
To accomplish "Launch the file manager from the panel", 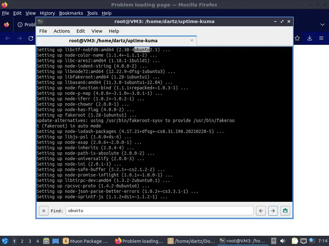I will (x=46, y=241).
